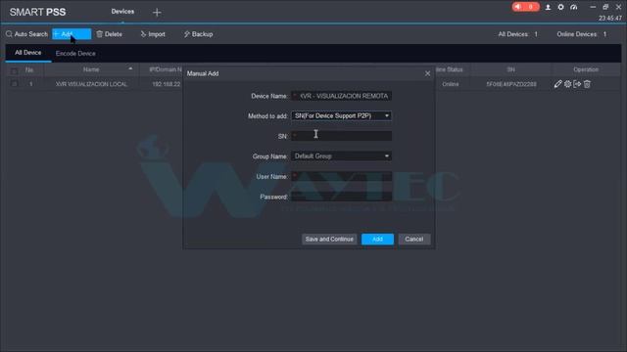The image size is (627, 352).
Task: Check the row 1 device checkbox
Action: 14,84
